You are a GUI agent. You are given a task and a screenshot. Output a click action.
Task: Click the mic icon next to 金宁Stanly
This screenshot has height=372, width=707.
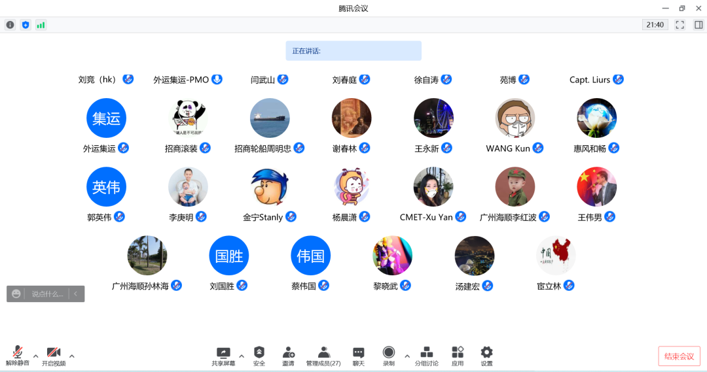point(291,216)
